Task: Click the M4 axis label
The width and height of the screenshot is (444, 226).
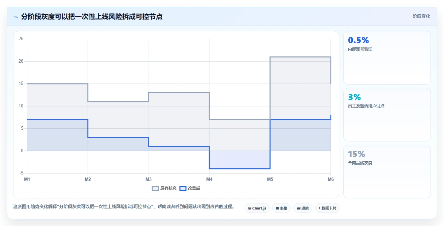Action: [209, 179]
